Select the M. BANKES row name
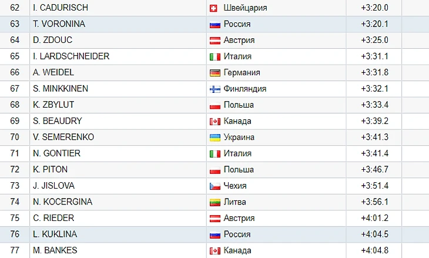The image size is (429, 258). (55, 250)
